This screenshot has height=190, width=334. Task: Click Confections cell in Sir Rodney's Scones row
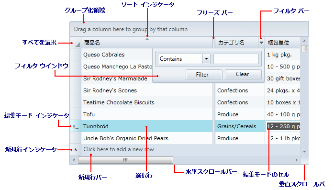[x=240, y=90]
